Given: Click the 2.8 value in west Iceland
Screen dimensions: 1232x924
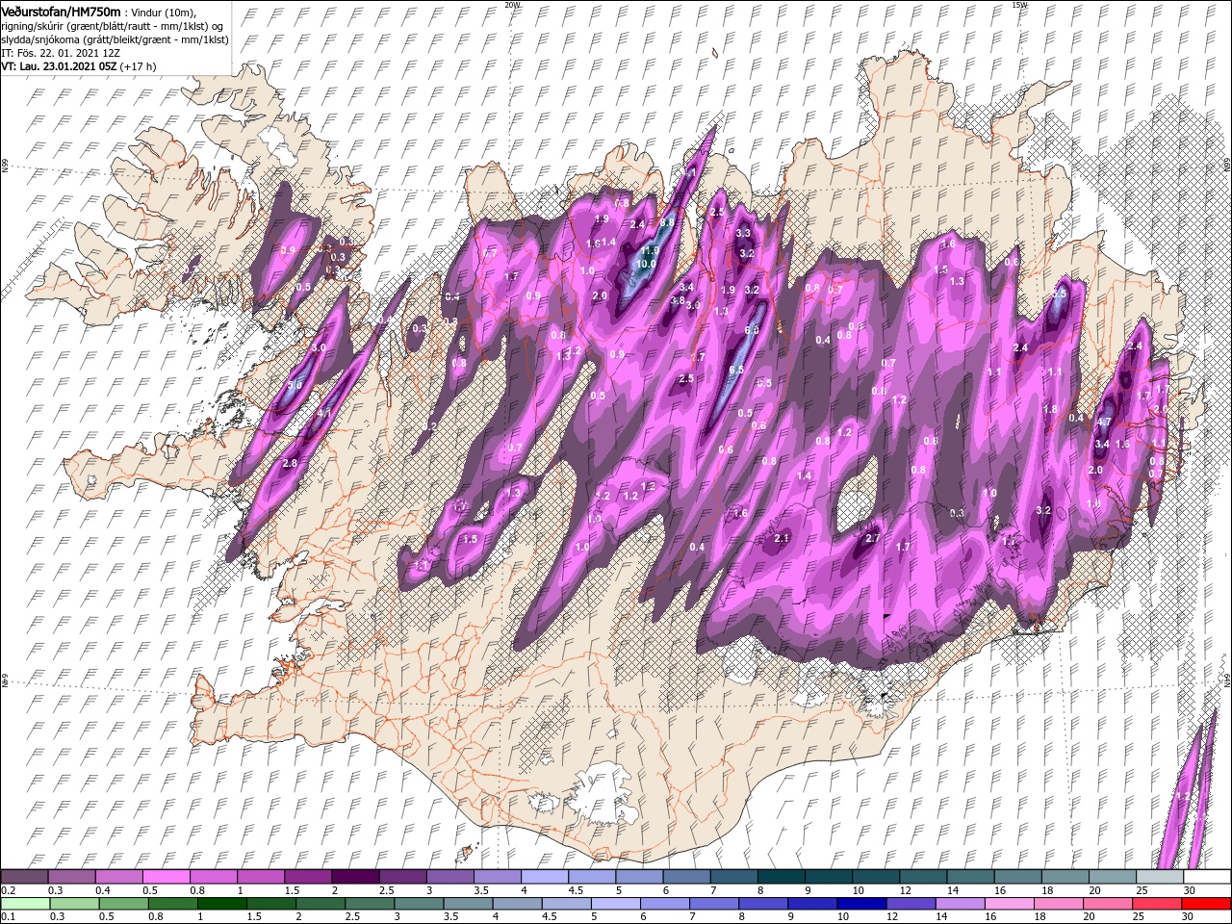Looking at the screenshot, I should coord(290,464).
